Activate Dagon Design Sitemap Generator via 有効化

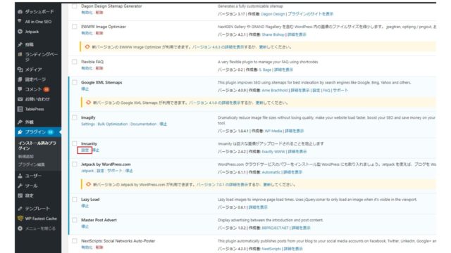pyautogui.click(x=87, y=13)
